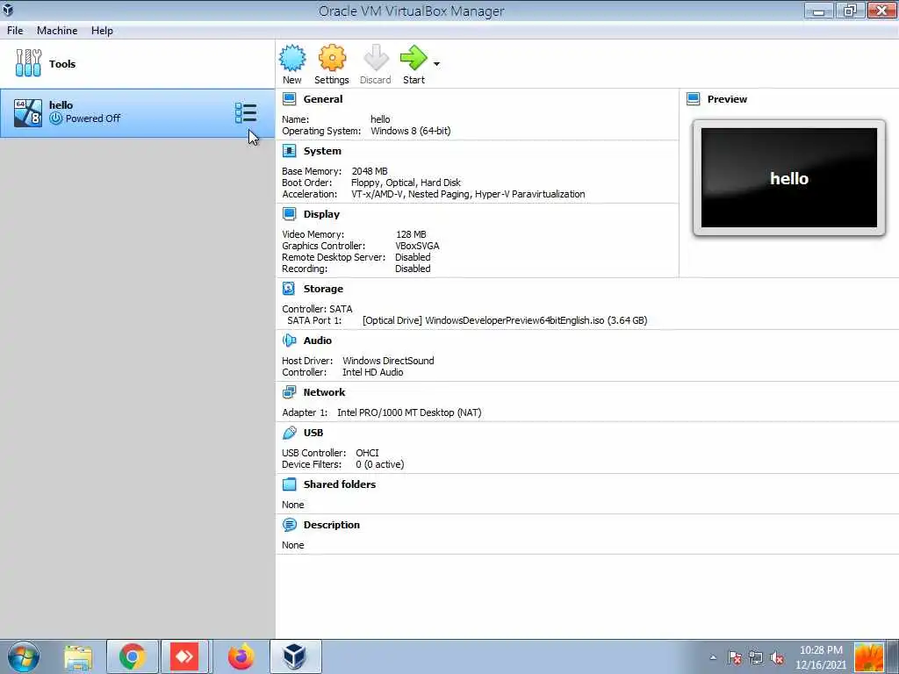The height and width of the screenshot is (674, 899).
Task: Launch Firefox from the taskbar
Action: 241,656
